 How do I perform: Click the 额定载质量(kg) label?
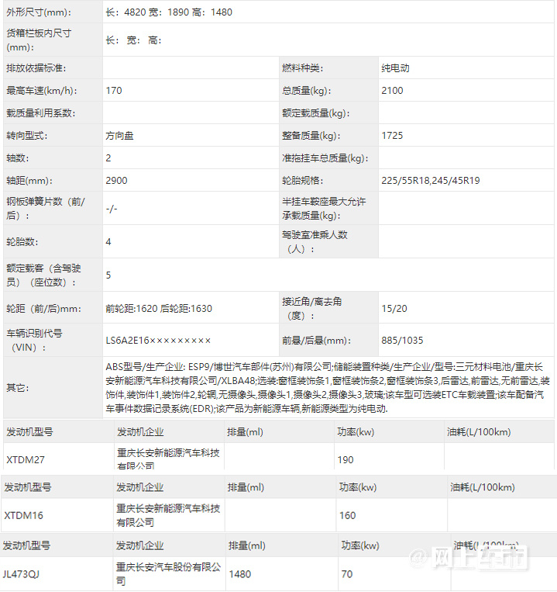pos(315,113)
